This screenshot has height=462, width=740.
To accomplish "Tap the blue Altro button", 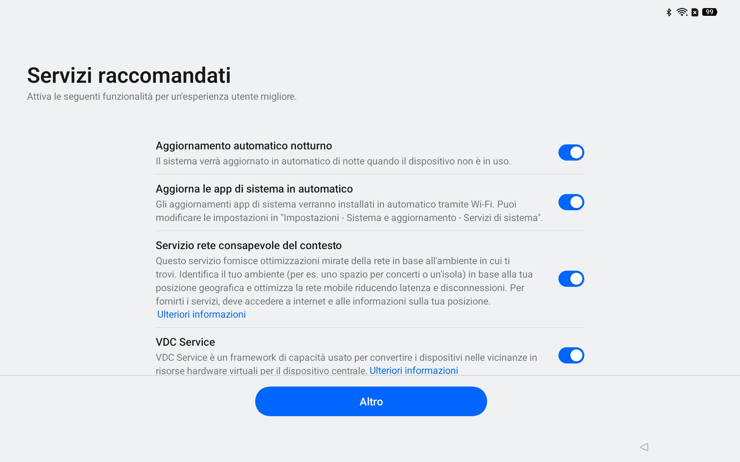I will coord(371,402).
